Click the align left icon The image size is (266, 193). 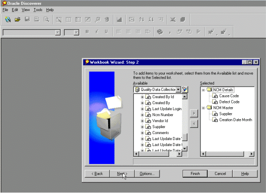pyautogui.click(x=118, y=32)
